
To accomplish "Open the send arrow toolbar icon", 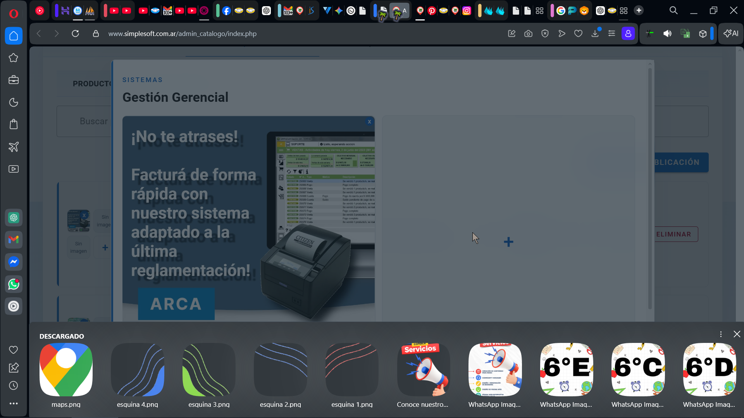I will point(561,34).
